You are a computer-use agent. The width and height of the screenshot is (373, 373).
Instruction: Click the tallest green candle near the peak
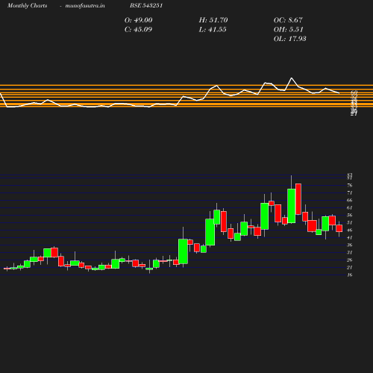[292, 206]
